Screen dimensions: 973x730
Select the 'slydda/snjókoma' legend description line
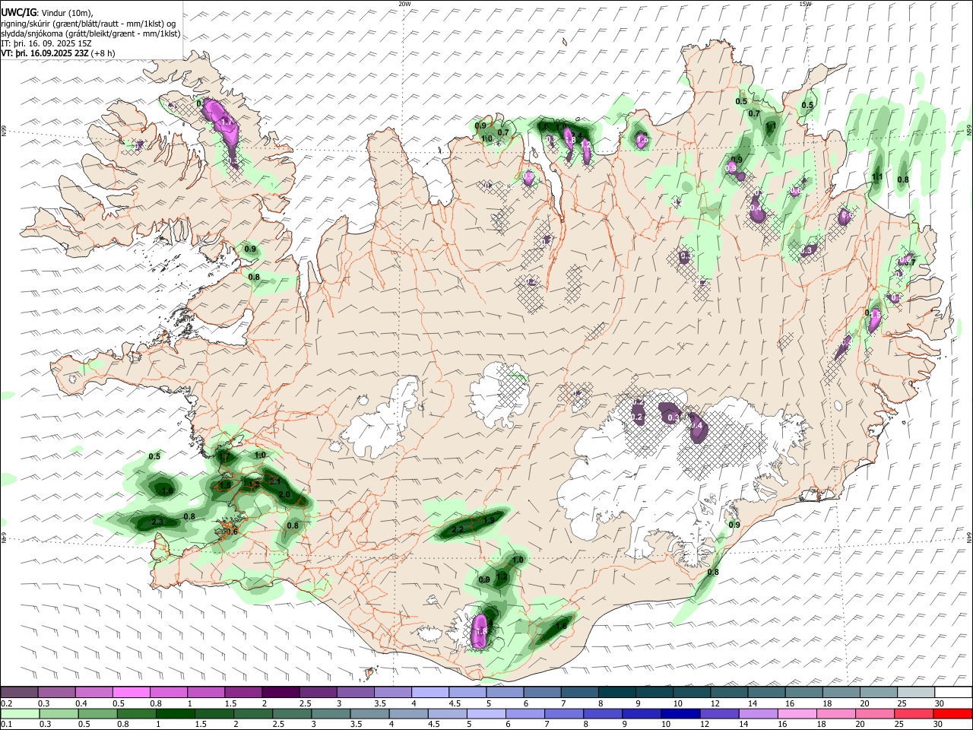pyautogui.click(x=90, y=33)
